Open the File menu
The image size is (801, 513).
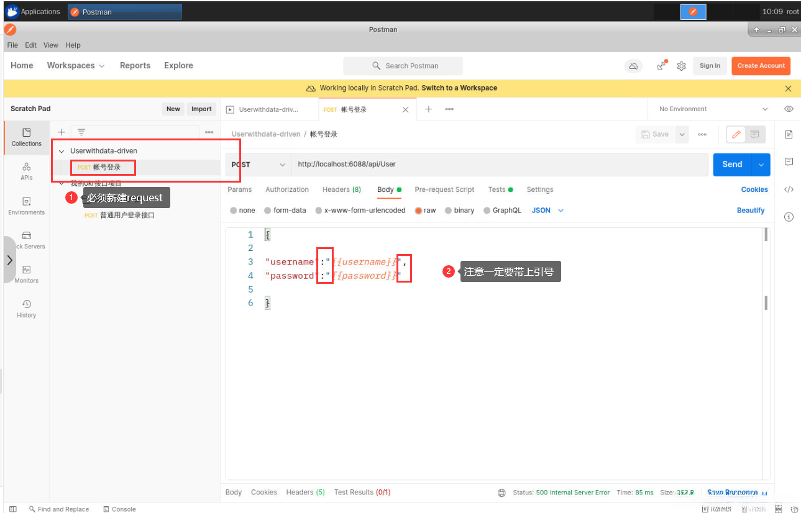(12, 45)
